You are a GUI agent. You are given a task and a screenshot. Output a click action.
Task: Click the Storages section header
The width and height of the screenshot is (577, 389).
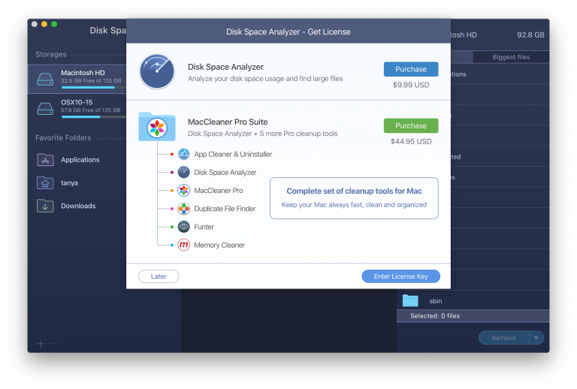51,54
